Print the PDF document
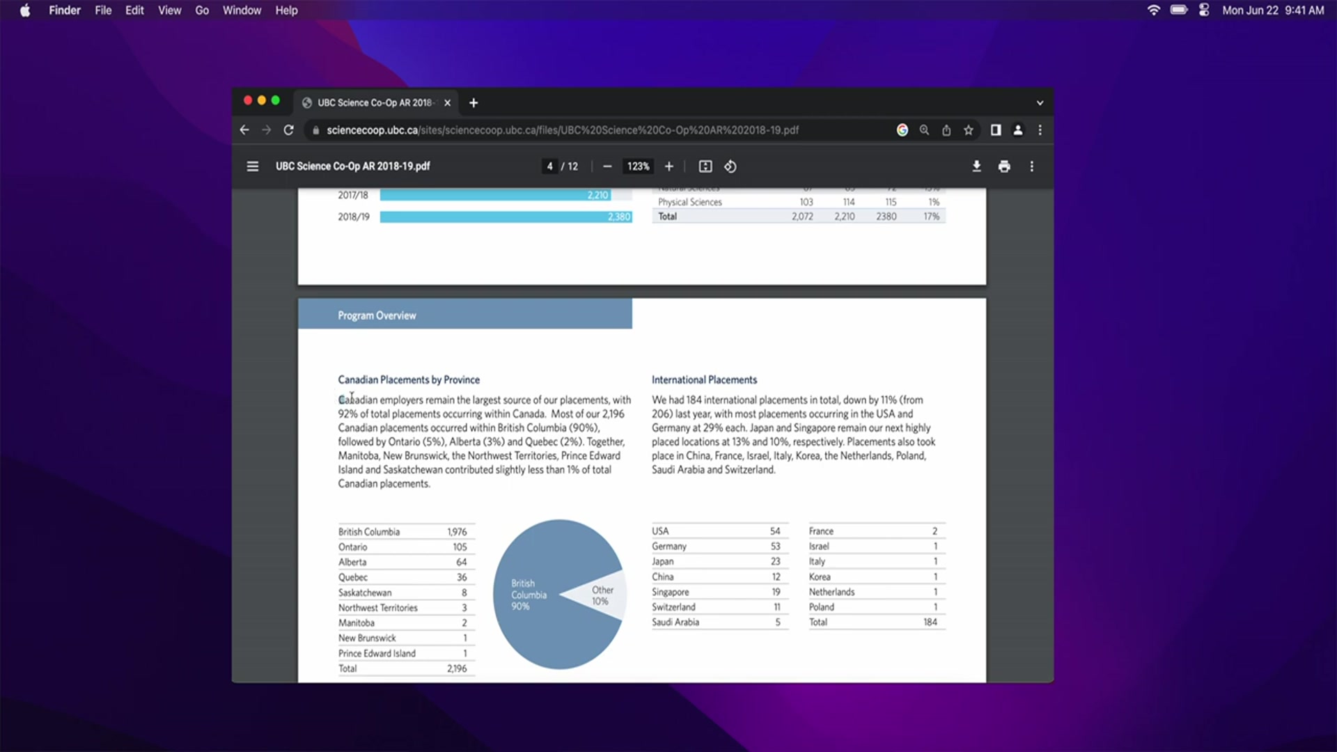 1004,166
